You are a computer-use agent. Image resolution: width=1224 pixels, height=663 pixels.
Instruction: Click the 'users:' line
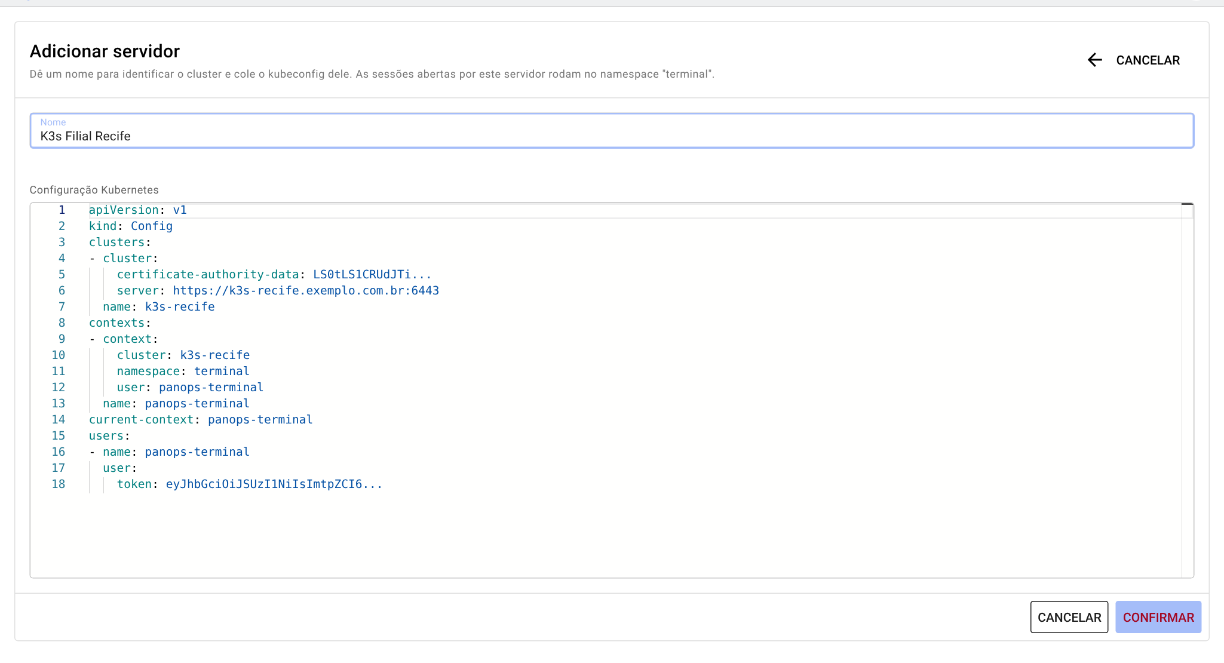click(x=109, y=436)
